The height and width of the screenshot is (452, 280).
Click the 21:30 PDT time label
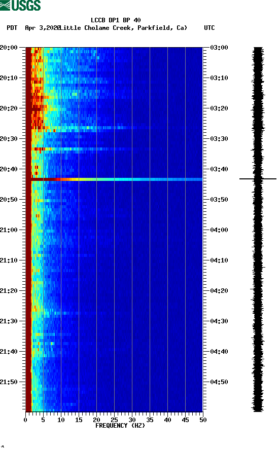9,321
